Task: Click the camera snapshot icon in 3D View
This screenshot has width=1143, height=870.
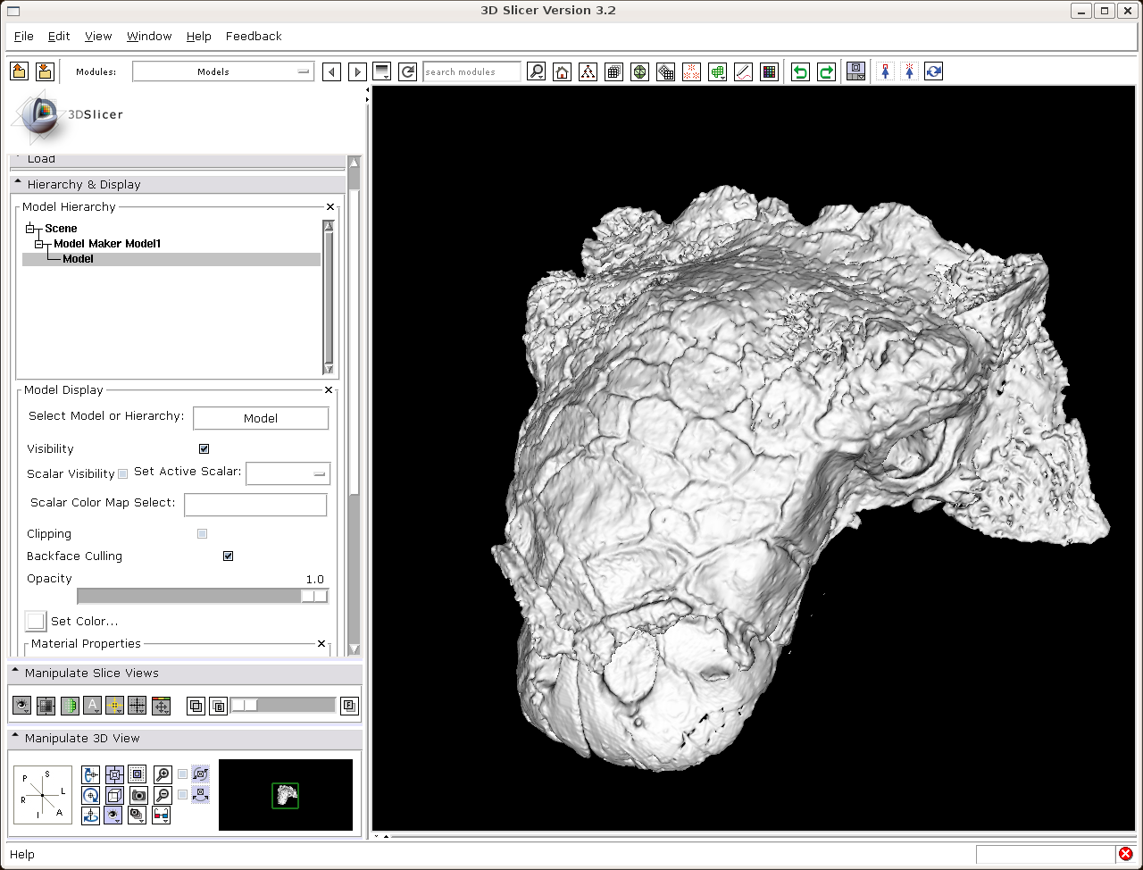Action: coord(138,795)
